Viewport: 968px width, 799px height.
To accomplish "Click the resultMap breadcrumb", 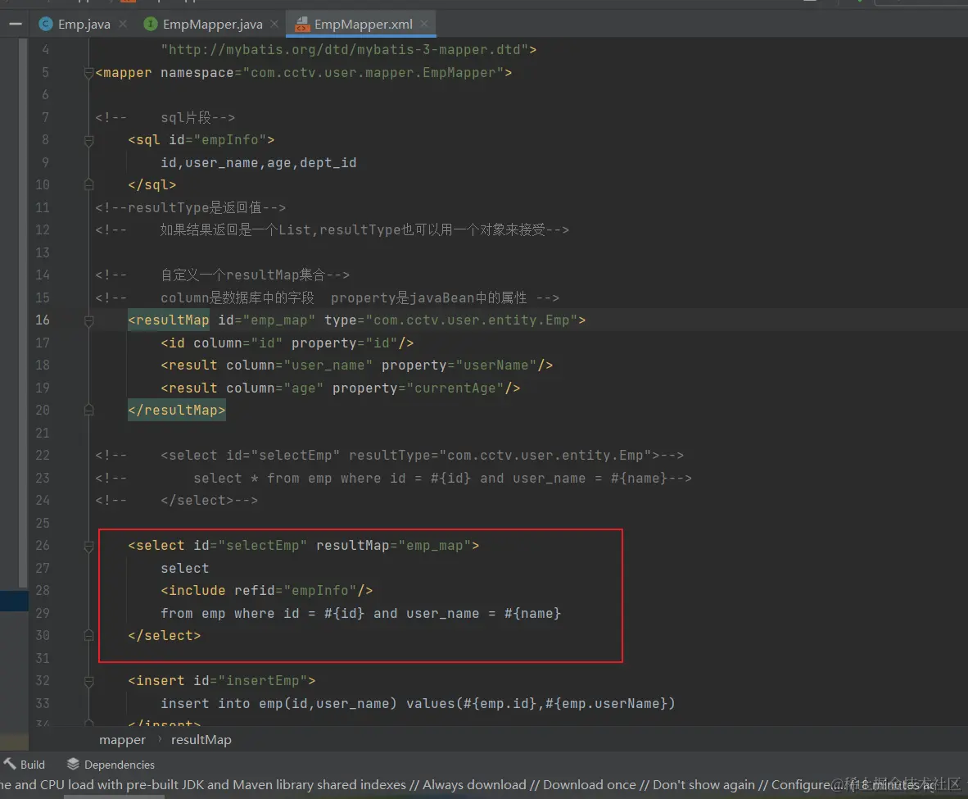I will pyautogui.click(x=201, y=740).
